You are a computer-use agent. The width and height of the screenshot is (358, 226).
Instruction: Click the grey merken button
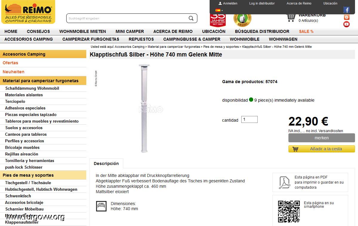pos(322,138)
